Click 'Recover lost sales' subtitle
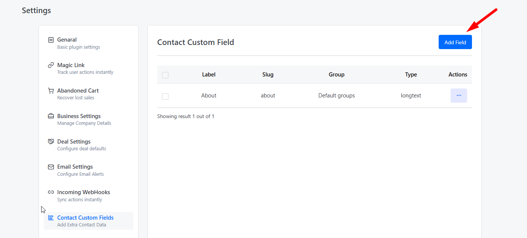527x238 pixels. click(76, 98)
